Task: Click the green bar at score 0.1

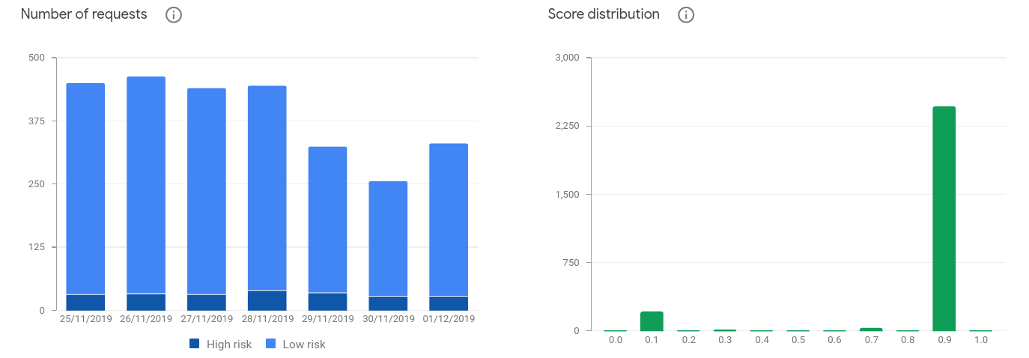Action: tap(652, 321)
